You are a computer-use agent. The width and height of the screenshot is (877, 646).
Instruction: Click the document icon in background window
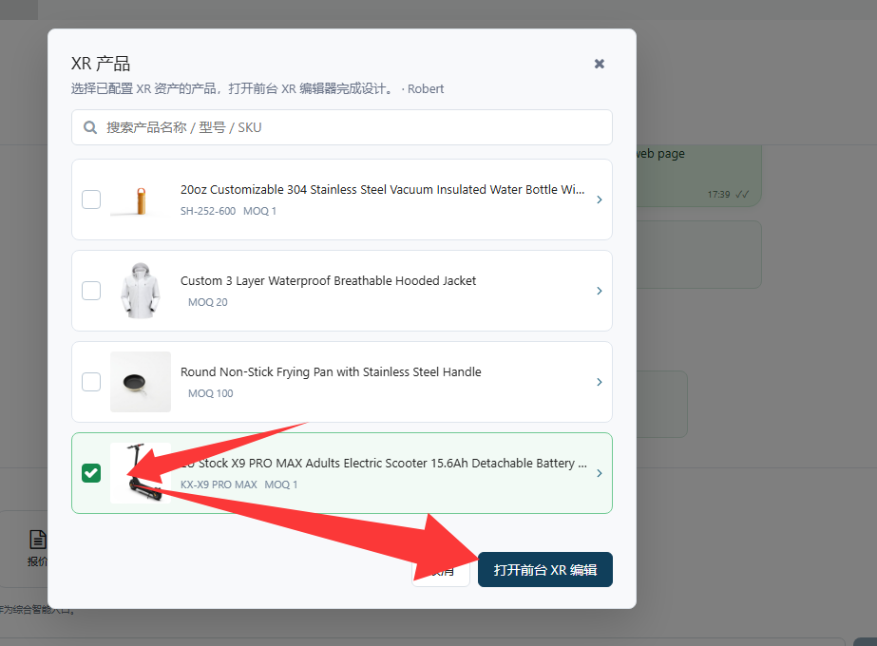coord(37,540)
